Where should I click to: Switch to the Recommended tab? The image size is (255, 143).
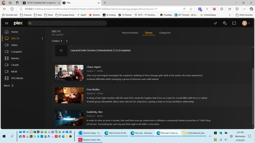coord(130,33)
